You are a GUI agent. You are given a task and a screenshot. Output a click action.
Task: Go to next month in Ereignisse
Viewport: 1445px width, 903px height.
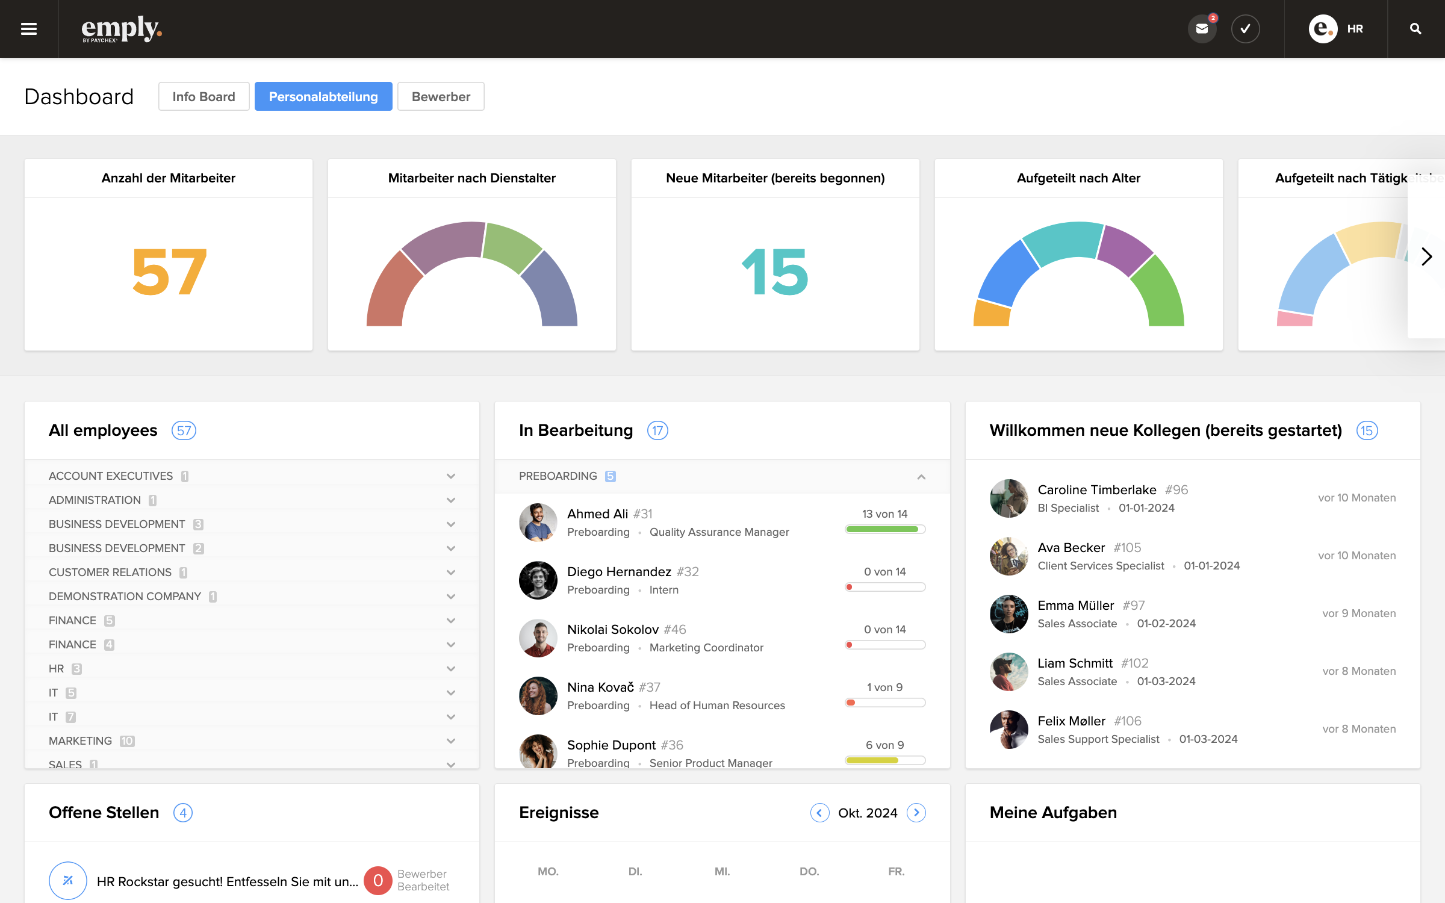click(916, 813)
